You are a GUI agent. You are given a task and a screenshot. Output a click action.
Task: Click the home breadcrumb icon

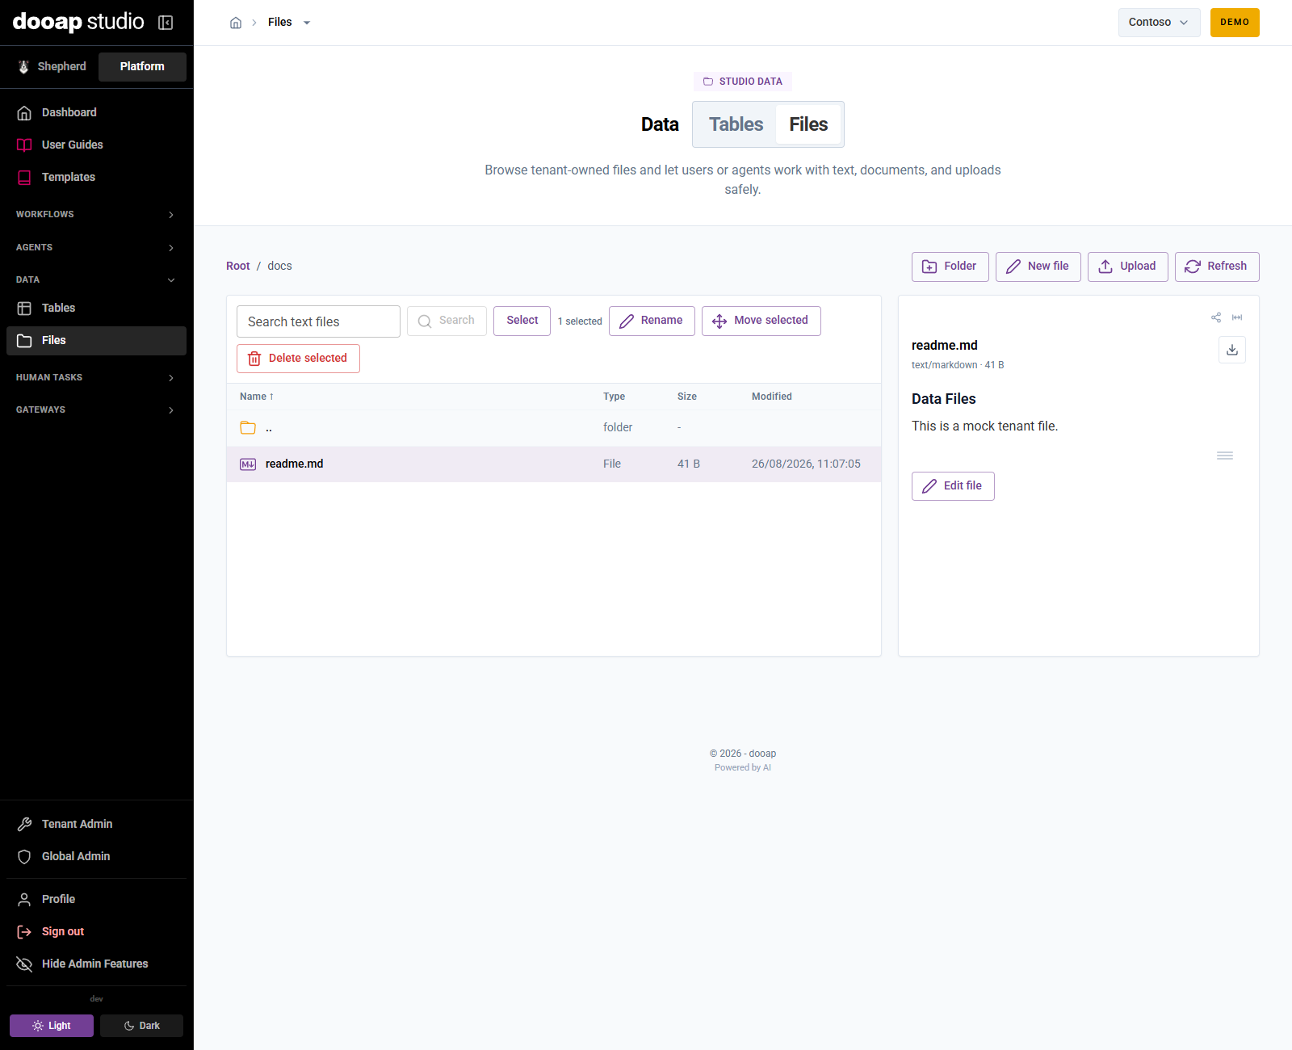[236, 23]
